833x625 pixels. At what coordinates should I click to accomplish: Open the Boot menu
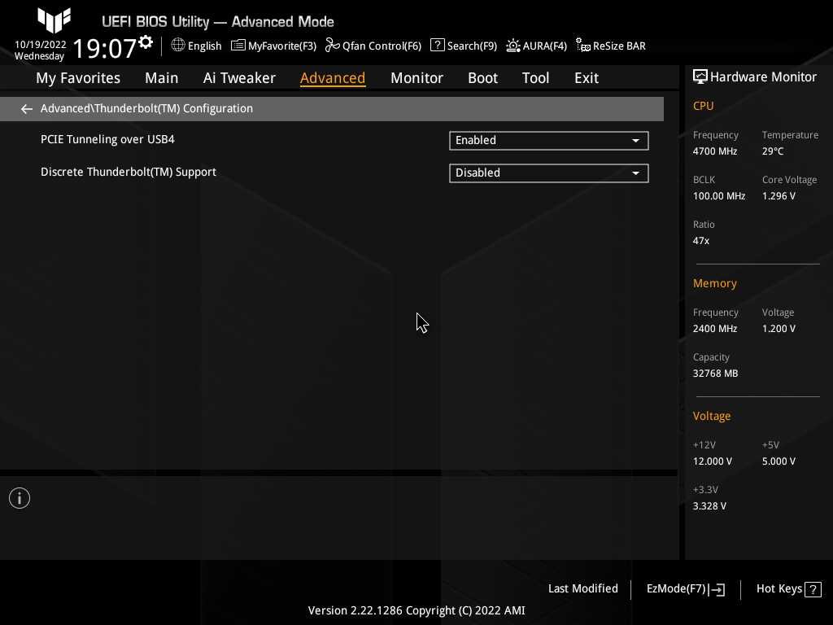[482, 77]
